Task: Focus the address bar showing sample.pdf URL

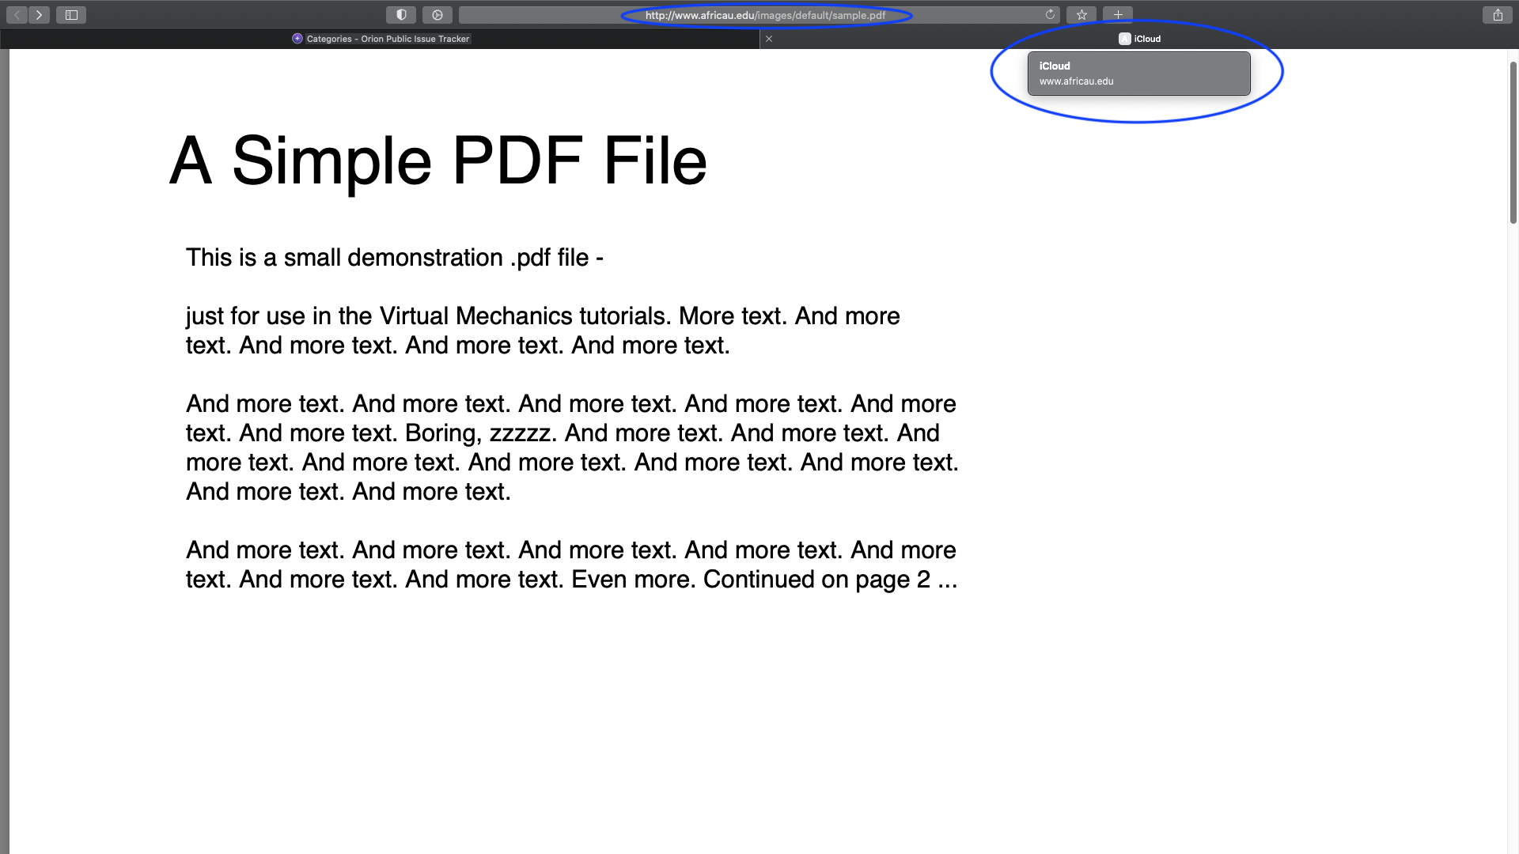Action: (x=764, y=15)
